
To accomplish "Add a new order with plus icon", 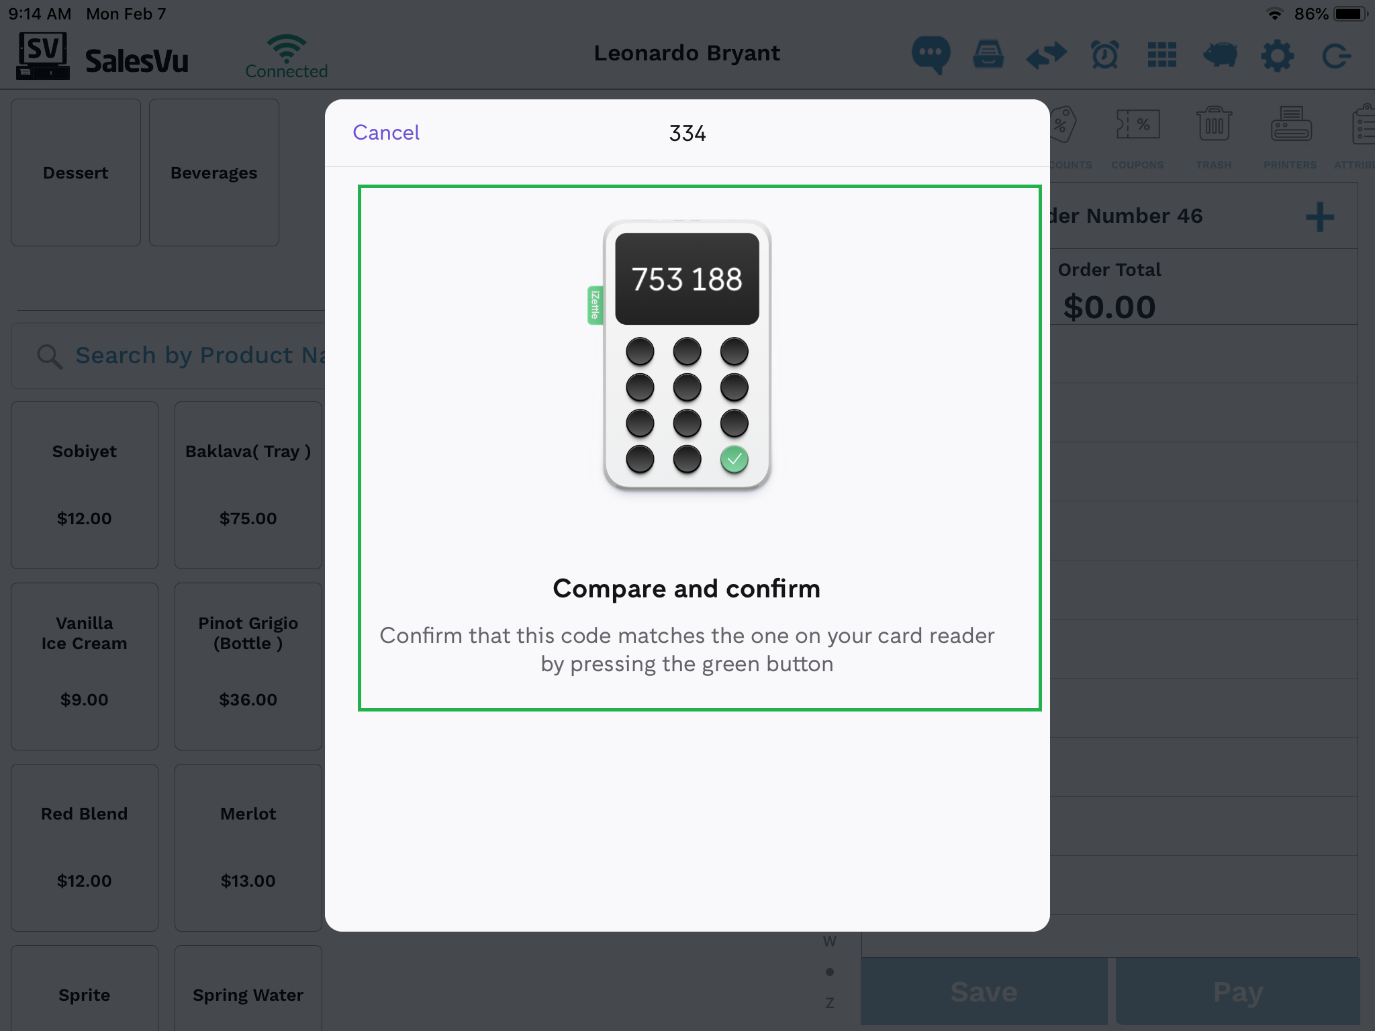I will 1319,217.
